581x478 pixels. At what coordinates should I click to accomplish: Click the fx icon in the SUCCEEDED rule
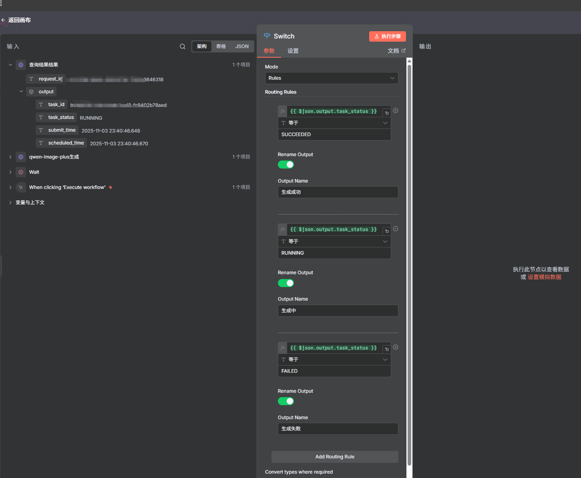pos(283,111)
